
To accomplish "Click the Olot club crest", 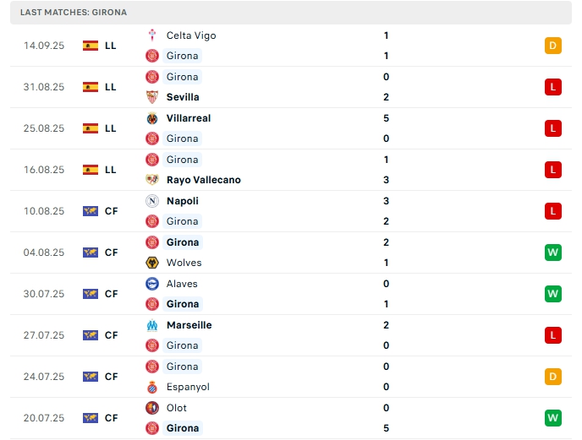I will tap(152, 408).
